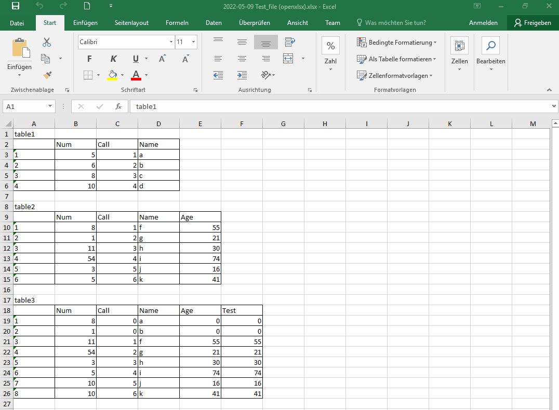559x410 pixels.
Task: Click Anmelden to sign in
Action: pyautogui.click(x=483, y=23)
